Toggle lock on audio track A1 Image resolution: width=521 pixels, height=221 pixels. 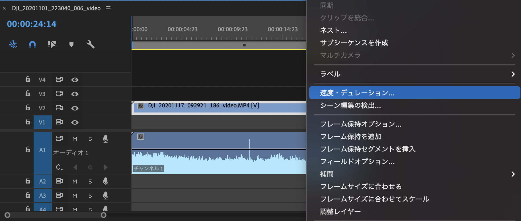pos(28,150)
